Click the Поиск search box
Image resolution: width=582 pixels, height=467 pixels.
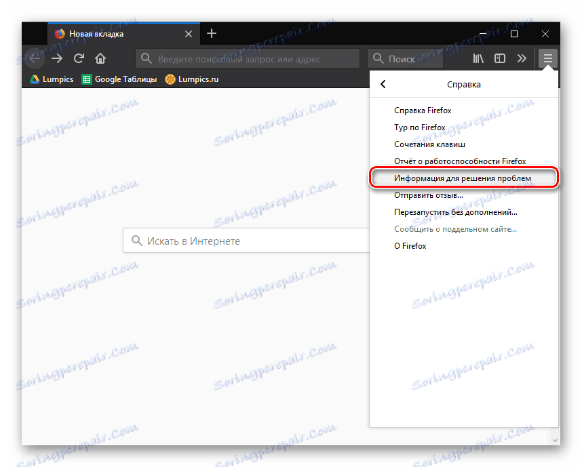406,58
